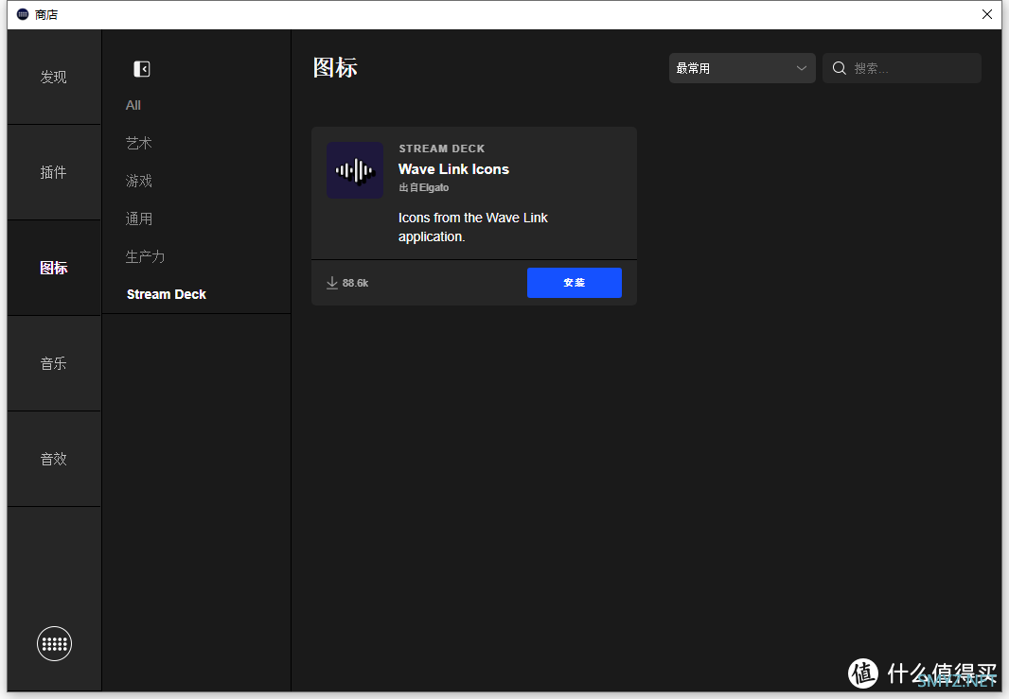Click the STREAM DECK label on card

click(441, 149)
